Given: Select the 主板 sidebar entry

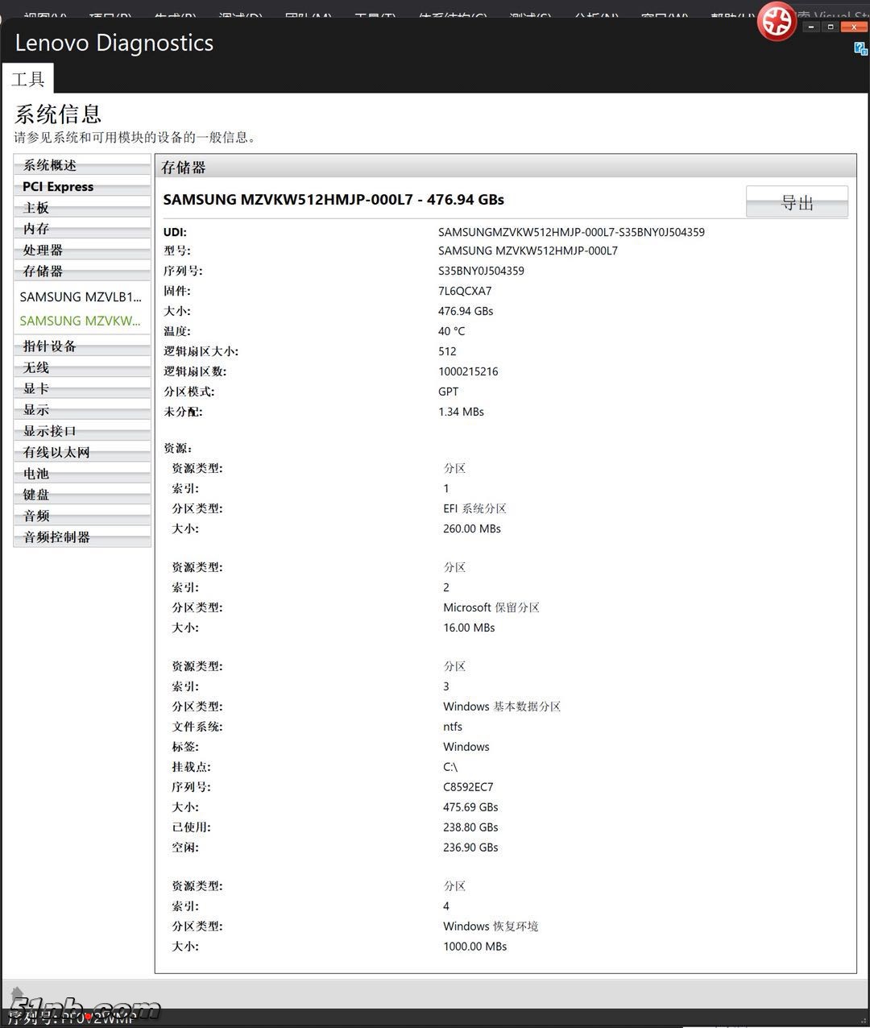Looking at the screenshot, I should coord(81,208).
